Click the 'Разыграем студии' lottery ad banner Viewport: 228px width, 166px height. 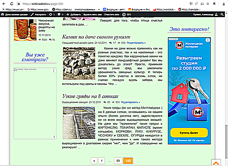pyautogui.click(x=189, y=91)
